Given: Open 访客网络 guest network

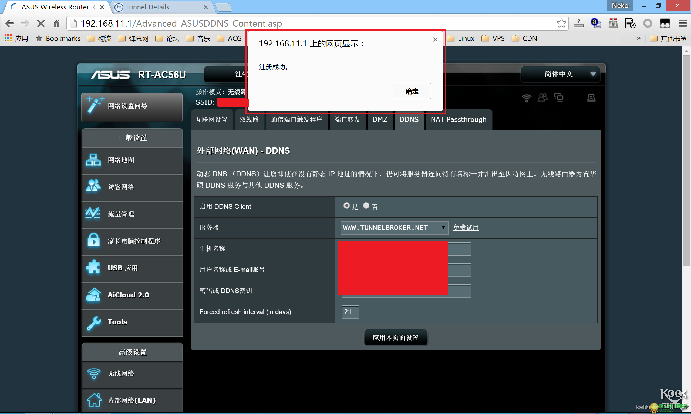Looking at the screenshot, I should (132, 187).
